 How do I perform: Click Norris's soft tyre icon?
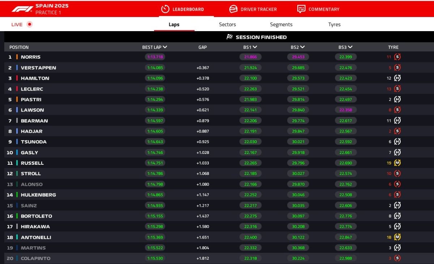coord(397,57)
